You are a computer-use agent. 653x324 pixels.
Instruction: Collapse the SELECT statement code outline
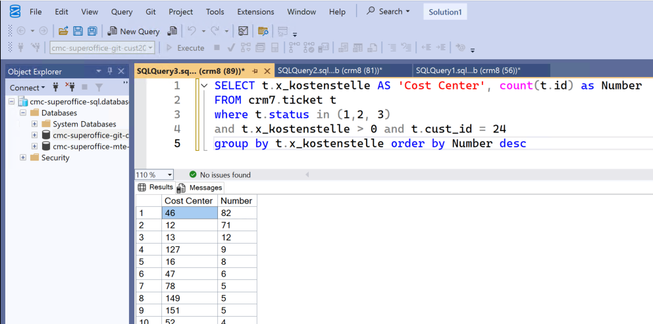pos(204,86)
